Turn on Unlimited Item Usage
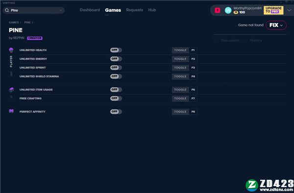The height and width of the screenshot is (193, 294). coord(116,90)
